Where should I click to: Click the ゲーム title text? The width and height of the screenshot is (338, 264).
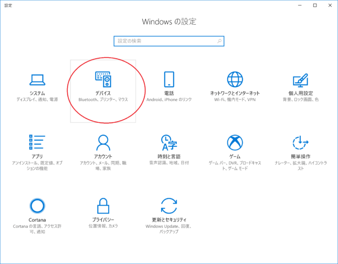tap(235, 156)
